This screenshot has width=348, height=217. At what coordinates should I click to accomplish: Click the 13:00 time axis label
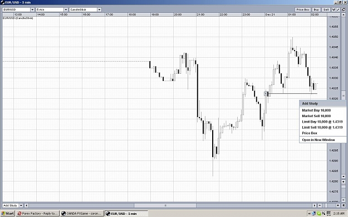tap(18, 14)
